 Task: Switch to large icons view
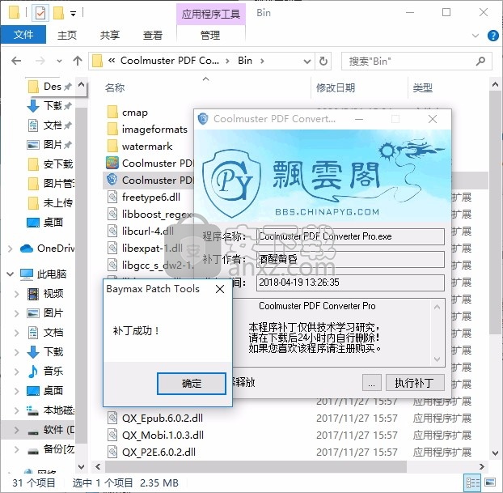(490, 482)
